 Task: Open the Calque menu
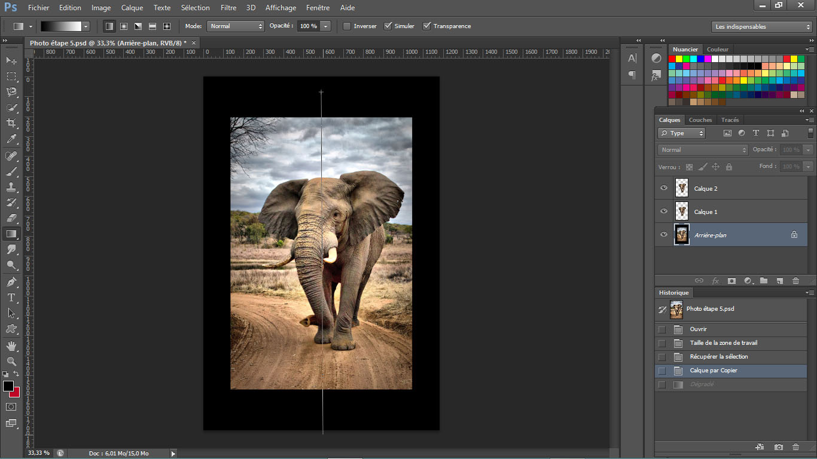point(132,8)
